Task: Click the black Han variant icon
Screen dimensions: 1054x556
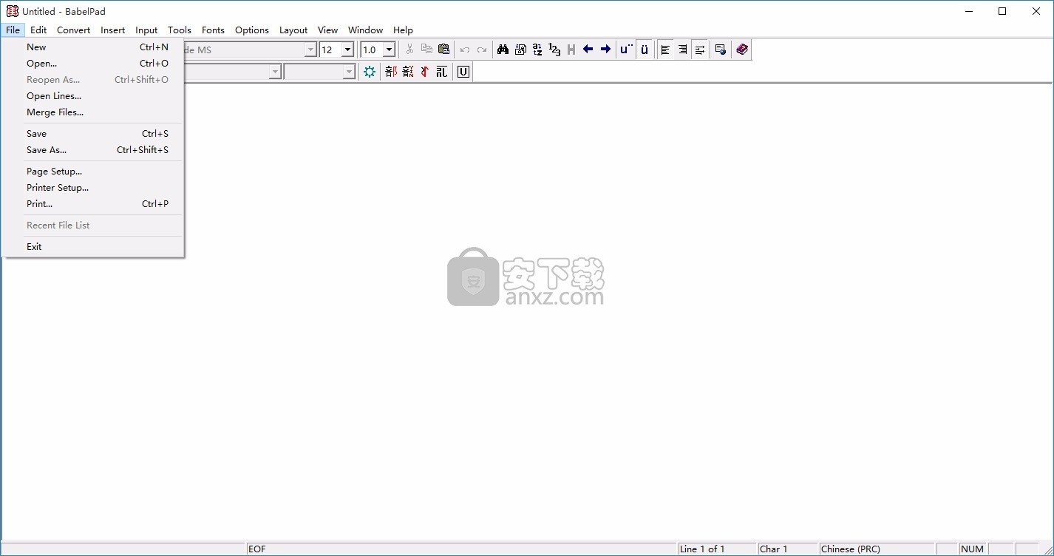Action: click(x=442, y=72)
